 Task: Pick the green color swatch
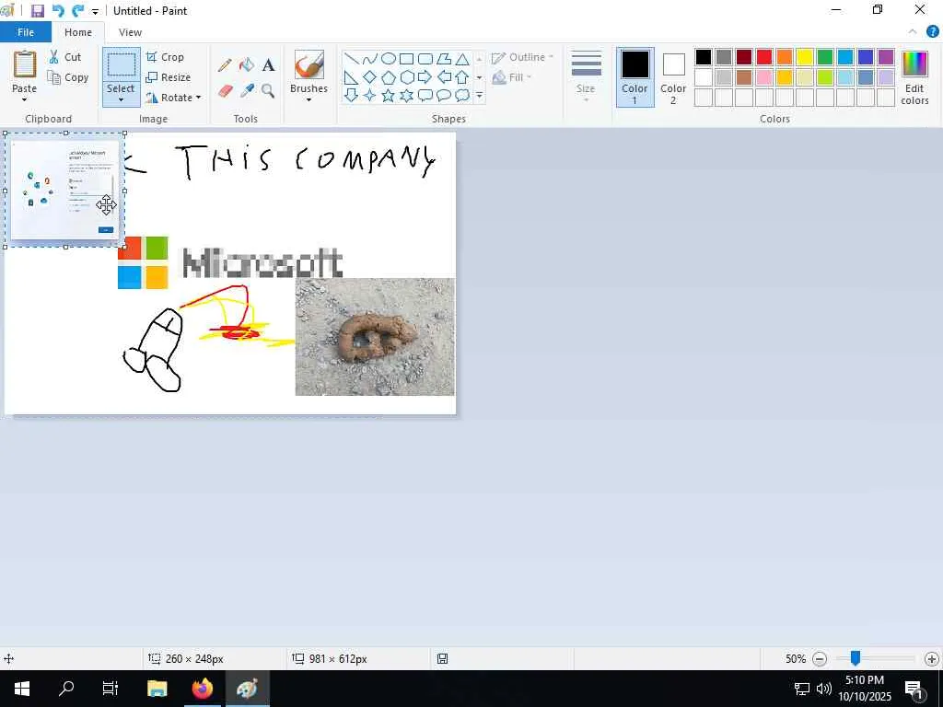pos(825,57)
